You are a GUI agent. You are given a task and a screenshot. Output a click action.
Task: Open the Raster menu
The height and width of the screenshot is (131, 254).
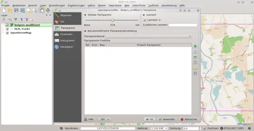tap(102, 5)
